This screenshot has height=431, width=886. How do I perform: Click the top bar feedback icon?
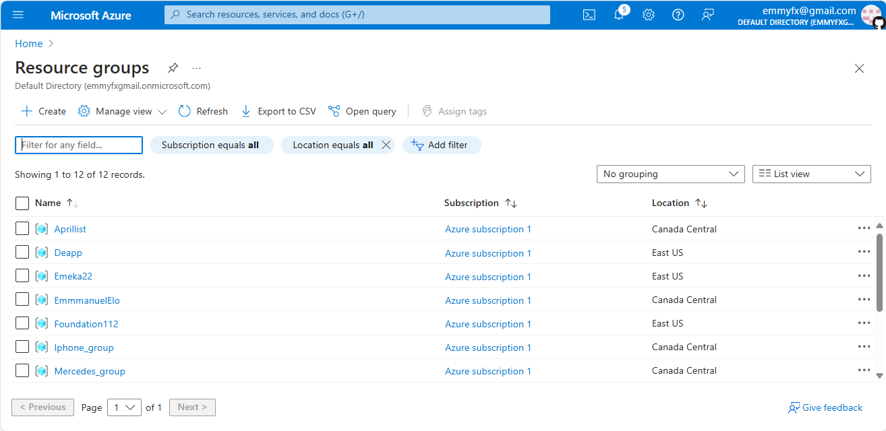click(x=707, y=15)
